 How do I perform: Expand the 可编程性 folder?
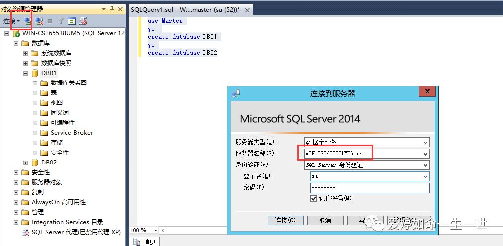tap(35, 123)
